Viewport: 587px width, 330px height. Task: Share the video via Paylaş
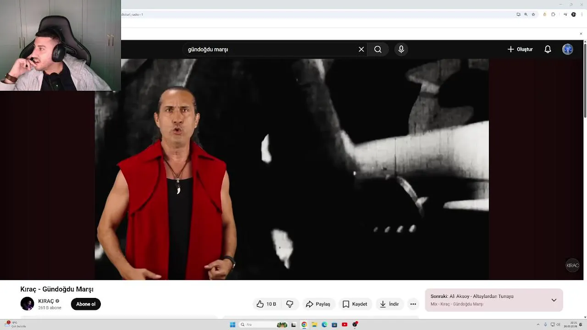click(x=318, y=304)
